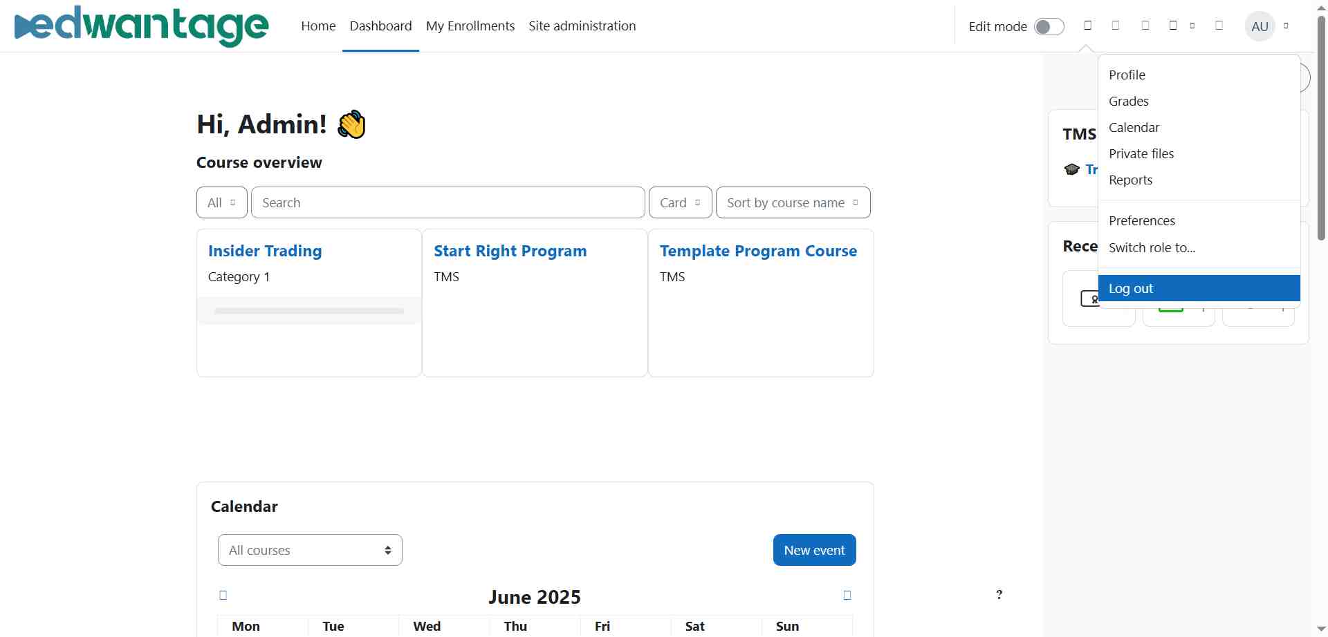Open Sort by course name dropdown
This screenshot has height=637, width=1328.
coord(793,202)
